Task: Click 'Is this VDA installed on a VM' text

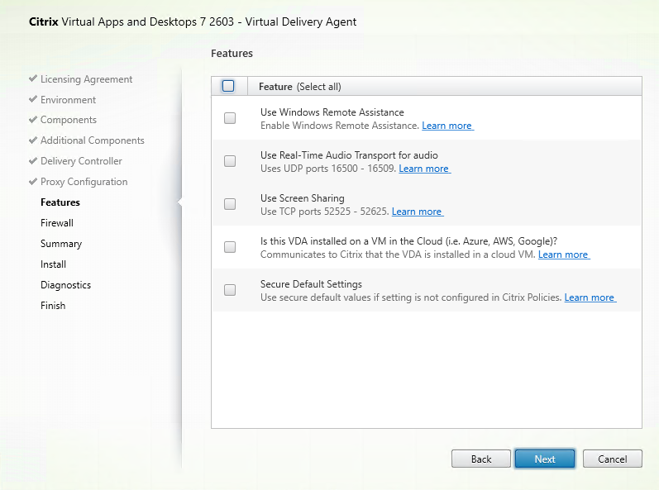Action: click(408, 241)
